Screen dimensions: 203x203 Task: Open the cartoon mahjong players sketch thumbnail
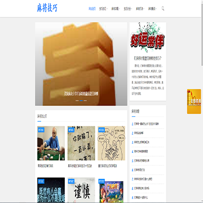[112, 143]
